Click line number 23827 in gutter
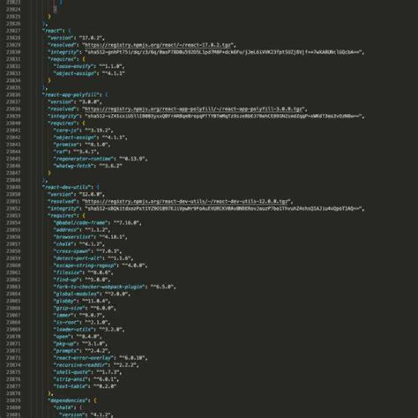Screen dimensions: 418x418 point(13,31)
